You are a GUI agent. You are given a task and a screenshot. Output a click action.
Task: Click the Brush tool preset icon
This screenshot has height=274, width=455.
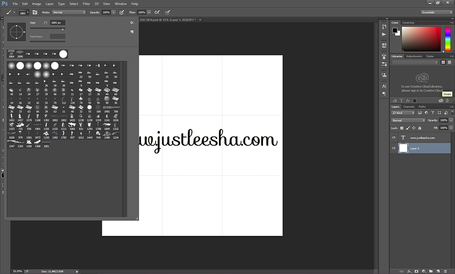tap(9, 12)
